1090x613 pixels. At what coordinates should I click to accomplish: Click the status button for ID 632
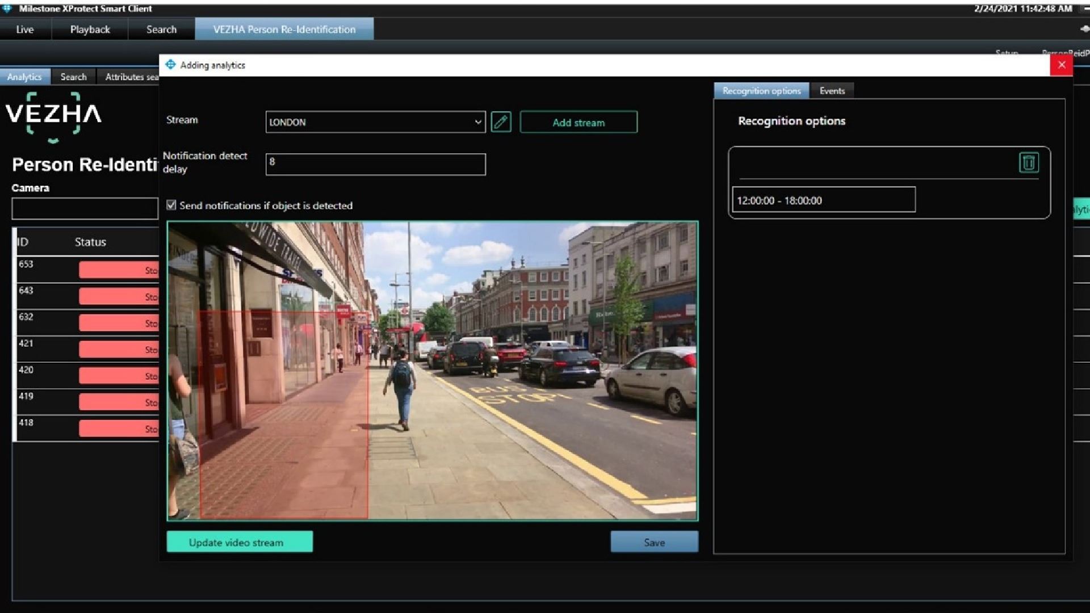pyautogui.click(x=119, y=323)
